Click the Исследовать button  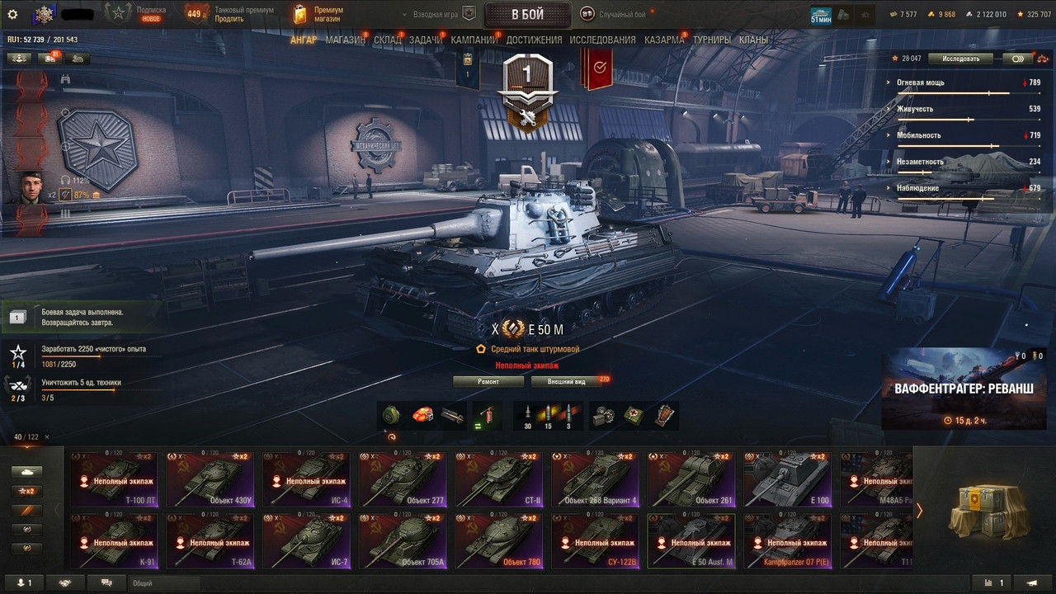[961, 59]
